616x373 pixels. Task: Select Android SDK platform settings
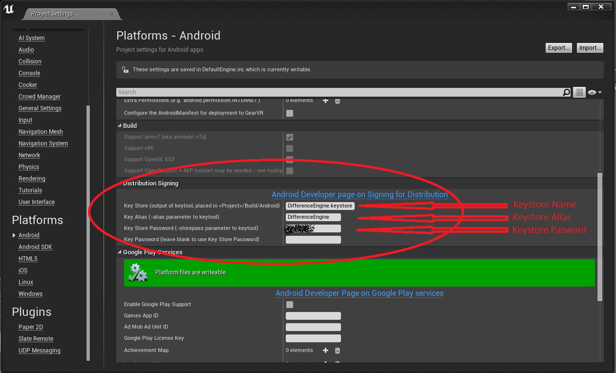35,247
